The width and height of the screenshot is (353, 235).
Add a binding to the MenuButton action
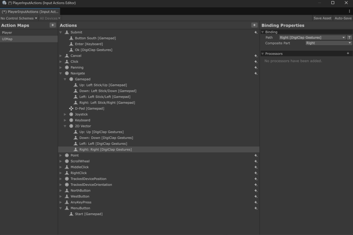255,208
